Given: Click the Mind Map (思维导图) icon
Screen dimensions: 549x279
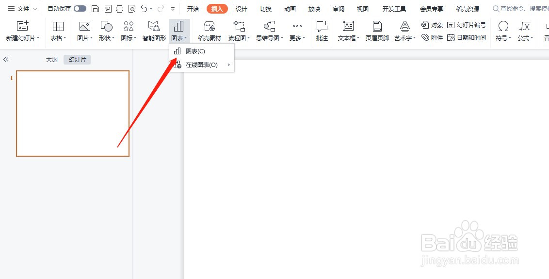Looking at the screenshot, I should tap(269, 26).
